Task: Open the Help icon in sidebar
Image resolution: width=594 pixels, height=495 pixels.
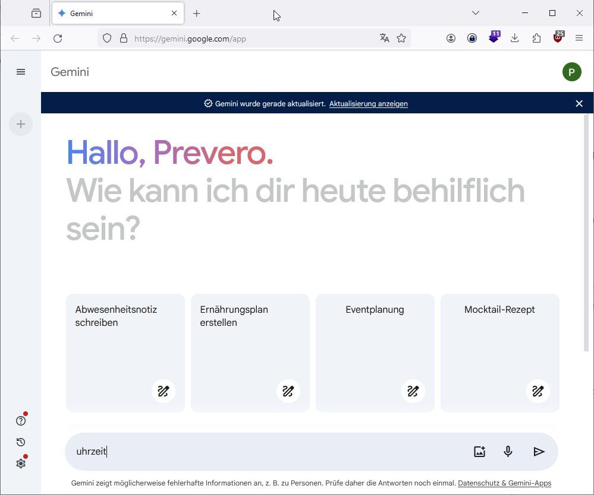Action: [x=21, y=421]
